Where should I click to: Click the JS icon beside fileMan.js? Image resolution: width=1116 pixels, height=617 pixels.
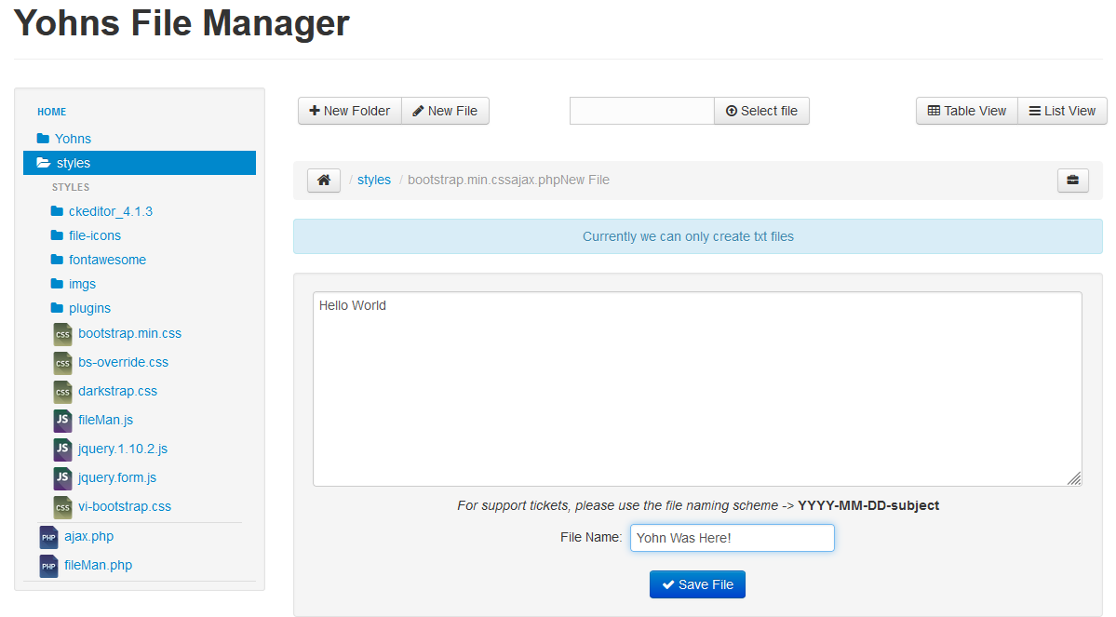(x=62, y=421)
